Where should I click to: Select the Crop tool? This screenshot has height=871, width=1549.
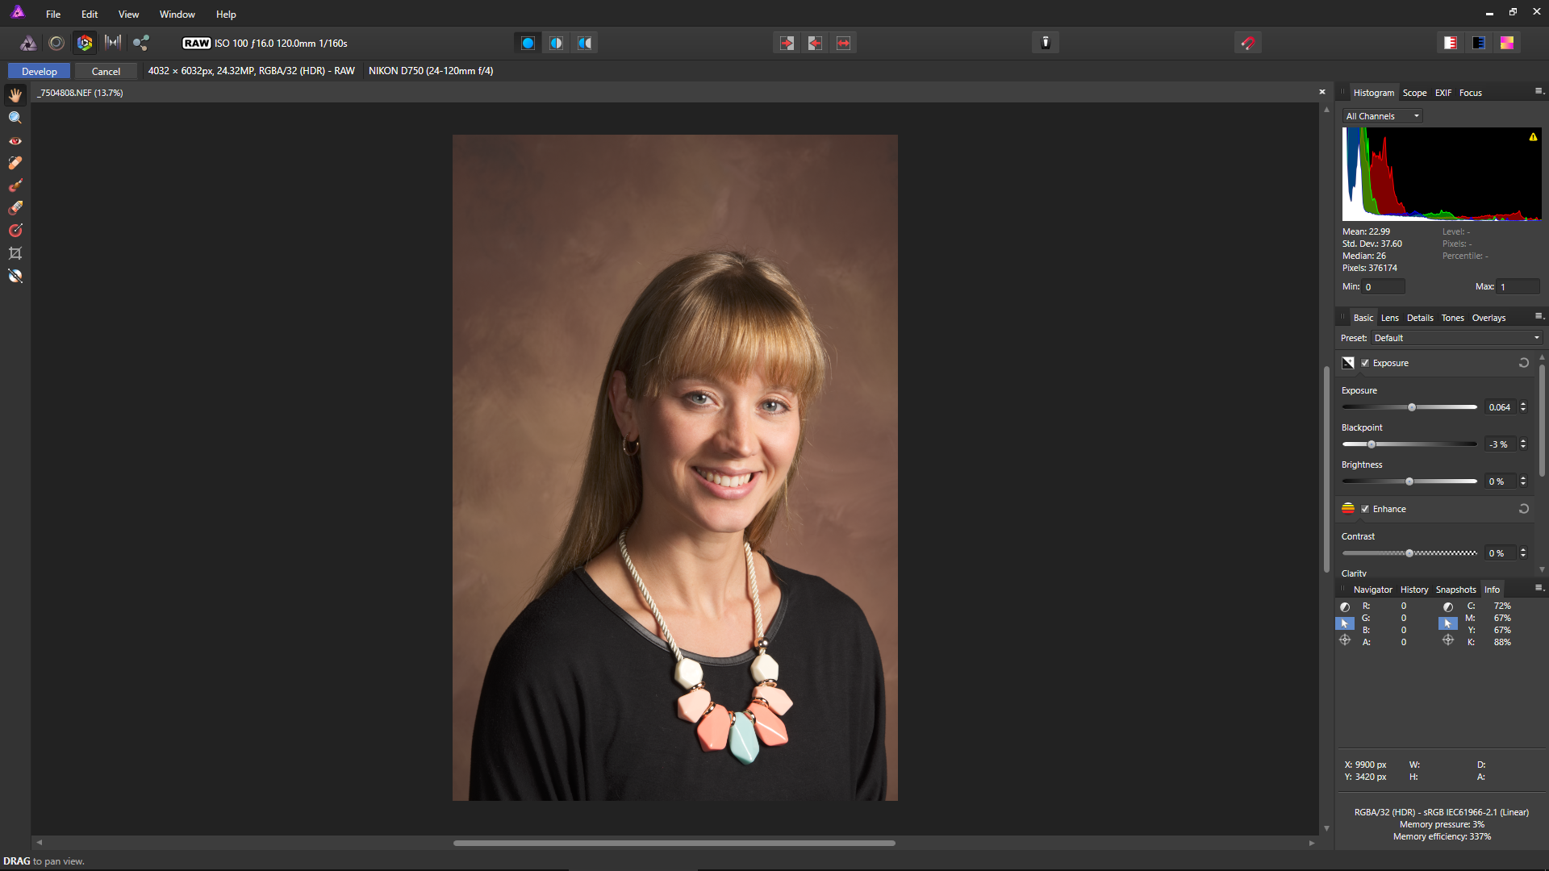pyautogui.click(x=15, y=253)
